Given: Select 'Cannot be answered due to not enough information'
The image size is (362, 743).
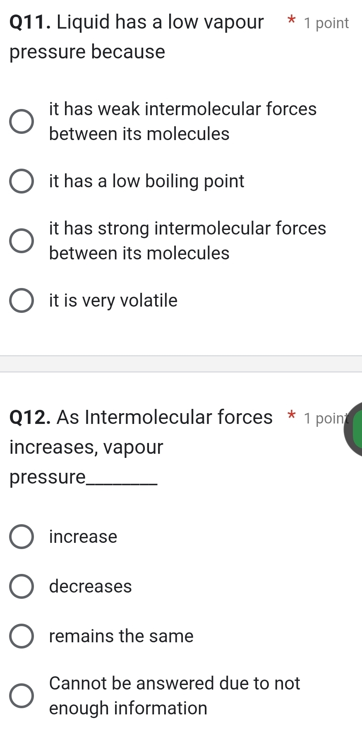Looking at the screenshot, I should 22,695.
